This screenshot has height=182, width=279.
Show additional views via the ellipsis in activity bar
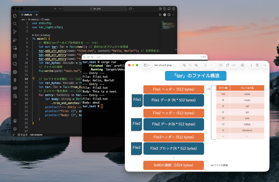[15, 104]
